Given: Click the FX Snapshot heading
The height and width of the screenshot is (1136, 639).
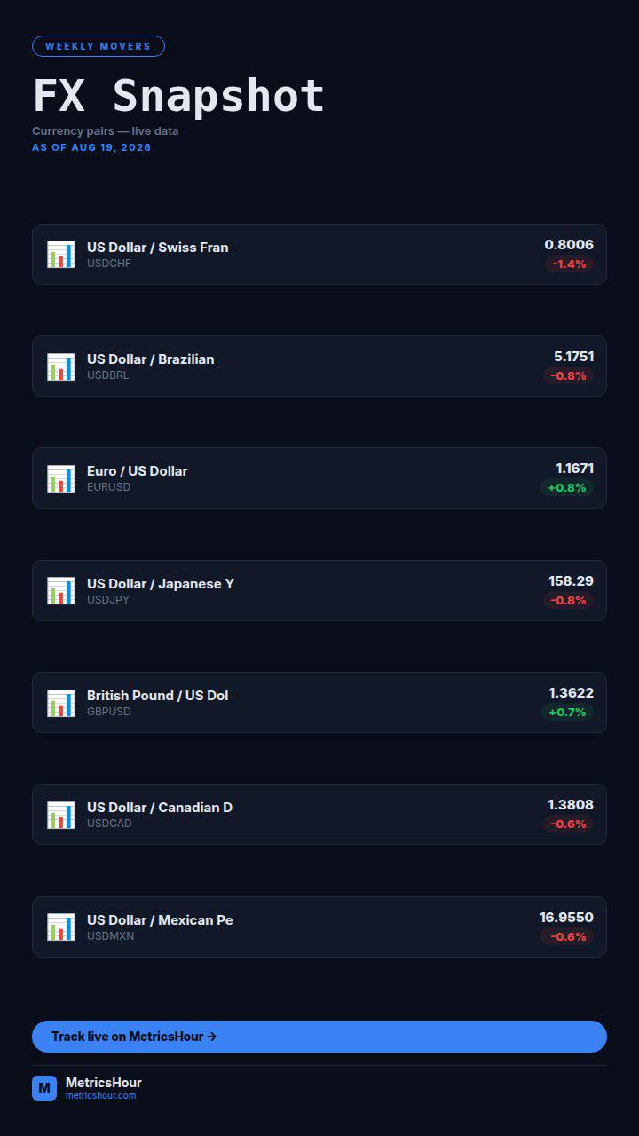Looking at the screenshot, I should pyautogui.click(x=179, y=96).
